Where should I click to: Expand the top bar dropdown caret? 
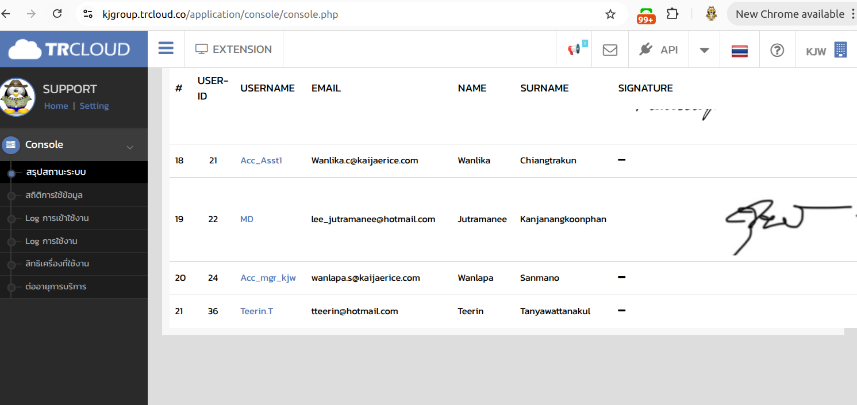704,50
